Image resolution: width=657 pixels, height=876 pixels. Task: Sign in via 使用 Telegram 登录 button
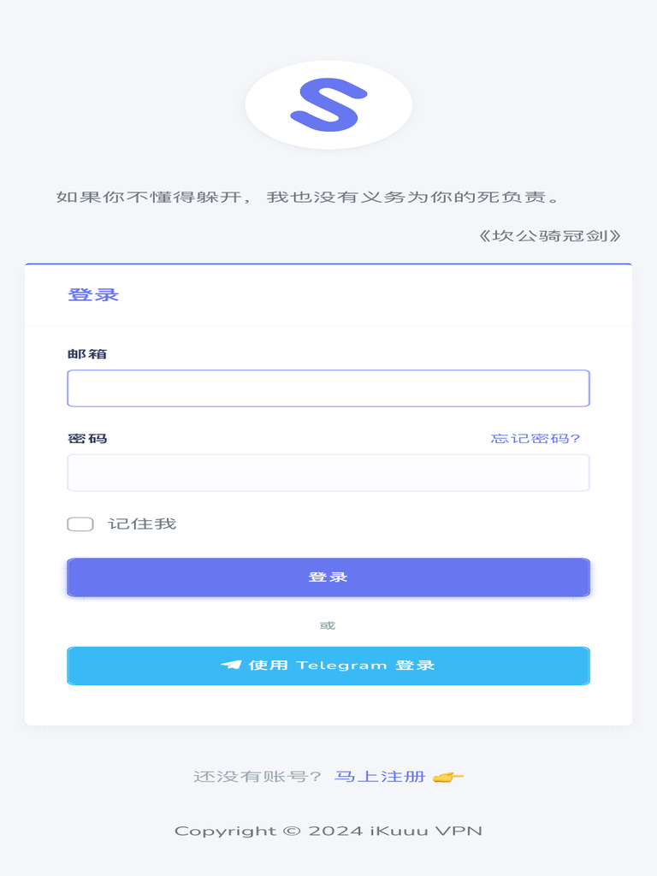[328, 666]
